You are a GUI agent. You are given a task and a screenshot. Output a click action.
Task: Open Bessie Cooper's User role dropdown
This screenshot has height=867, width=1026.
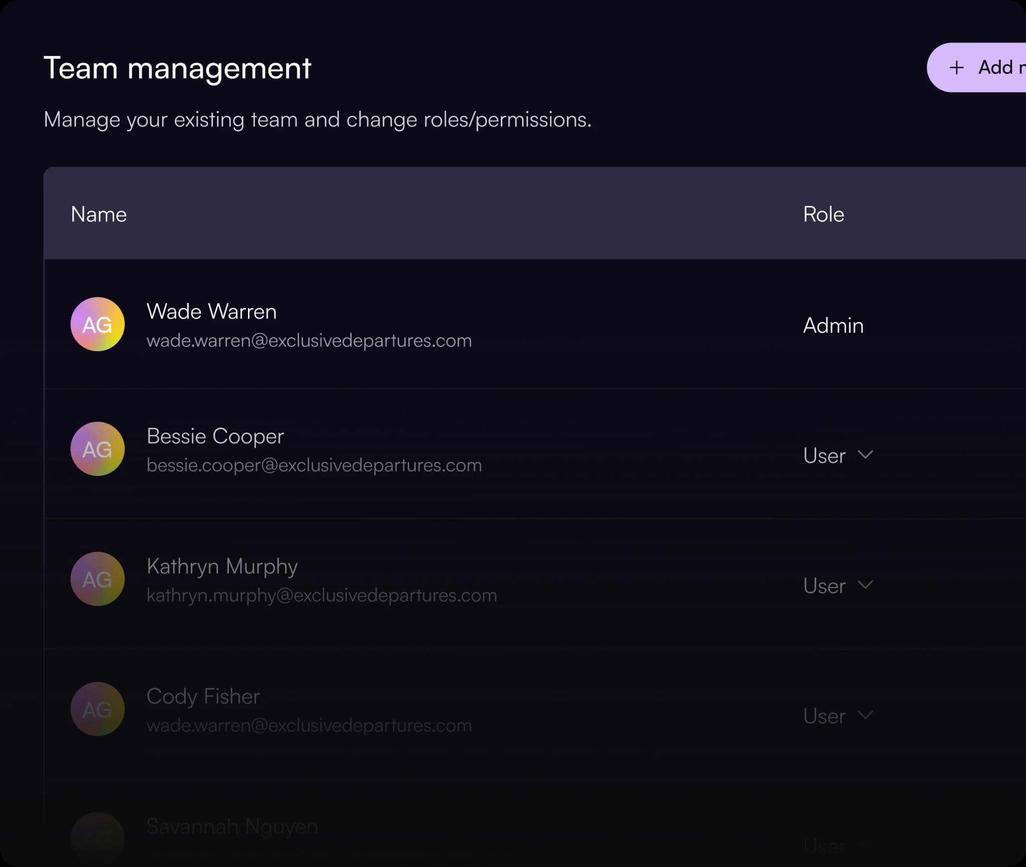pos(838,455)
